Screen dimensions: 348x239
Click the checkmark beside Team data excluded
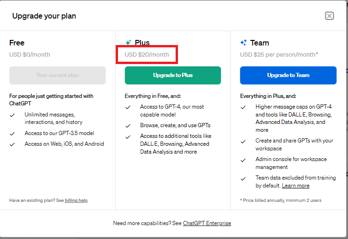pos(243,179)
